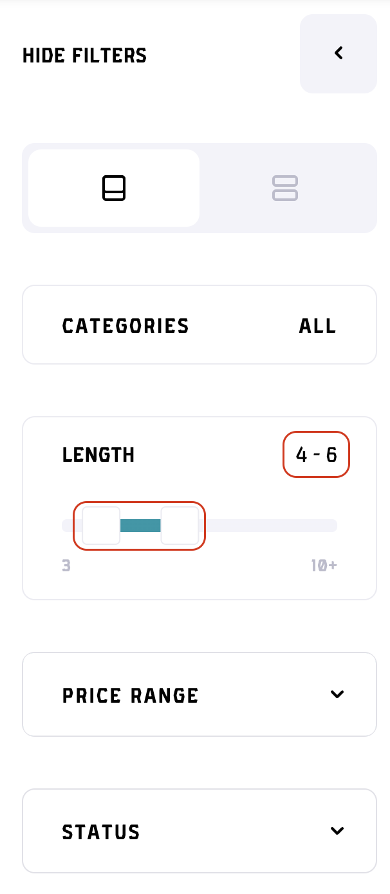Viewport: 390px width, 894px height.
Task: Click the Hide Filters label
Action: (x=84, y=55)
